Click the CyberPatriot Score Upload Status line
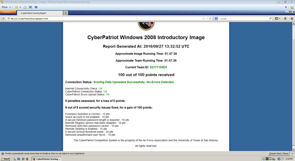Viewport: 295px width, 161px height. click(87, 94)
